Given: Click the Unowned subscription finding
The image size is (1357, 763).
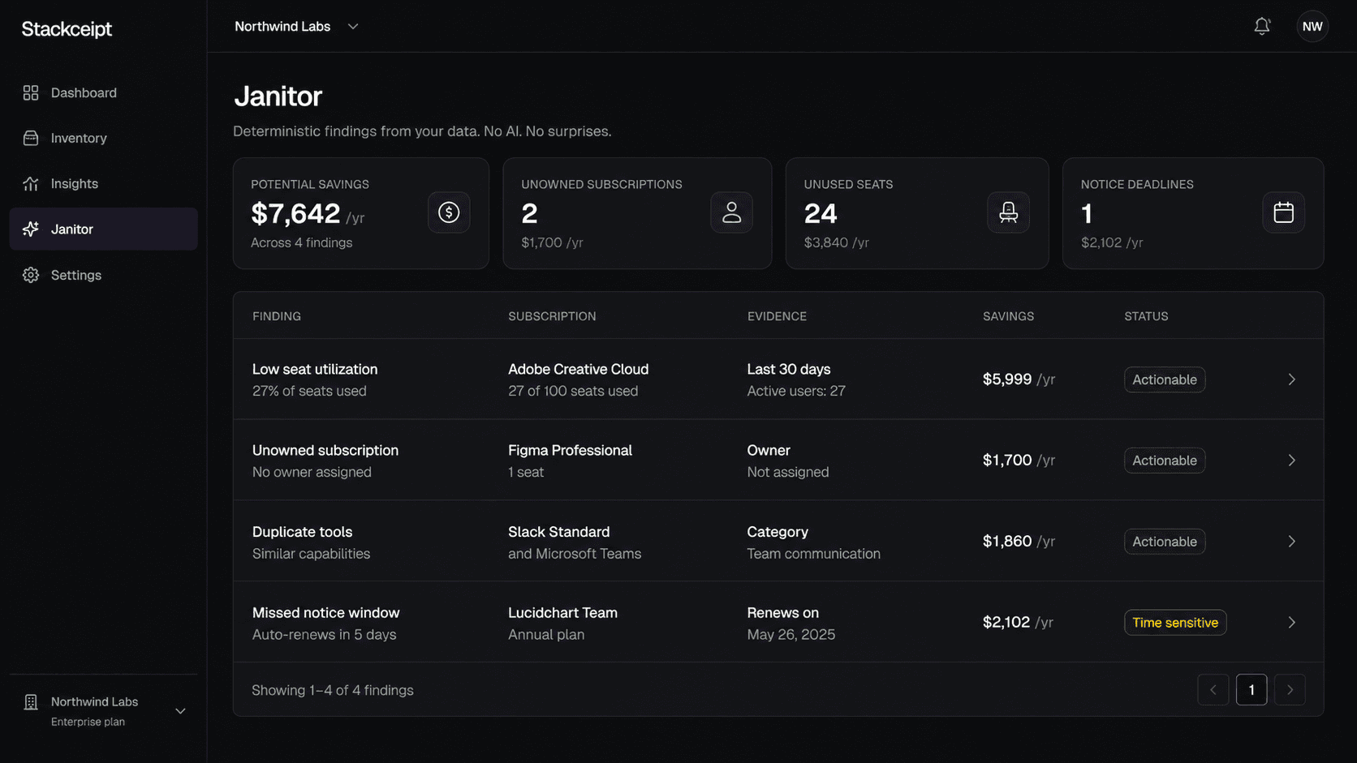Looking at the screenshot, I should [325, 450].
